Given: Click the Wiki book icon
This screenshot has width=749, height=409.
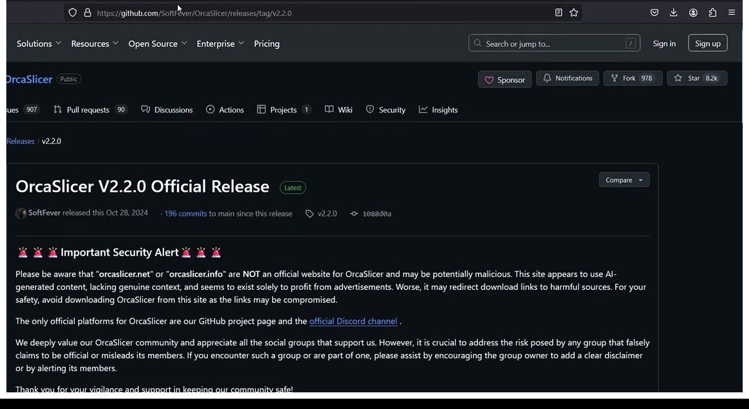Looking at the screenshot, I should click(x=329, y=109).
